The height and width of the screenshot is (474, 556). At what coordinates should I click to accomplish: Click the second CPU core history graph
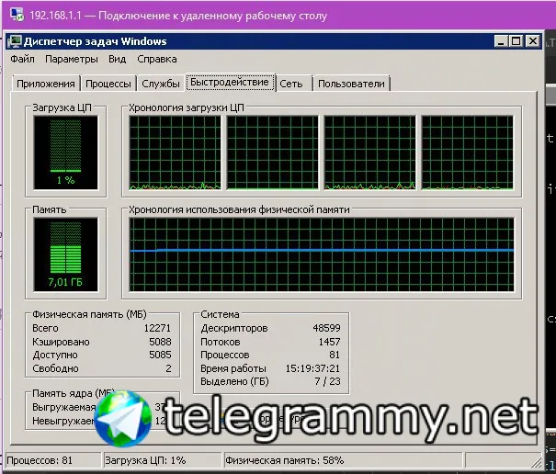pyautogui.click(x=272, y=152)
